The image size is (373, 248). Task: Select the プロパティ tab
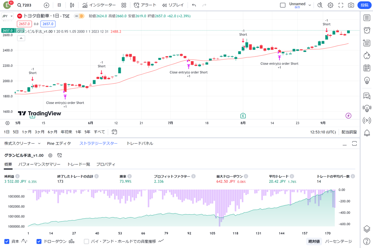[106, 164]
